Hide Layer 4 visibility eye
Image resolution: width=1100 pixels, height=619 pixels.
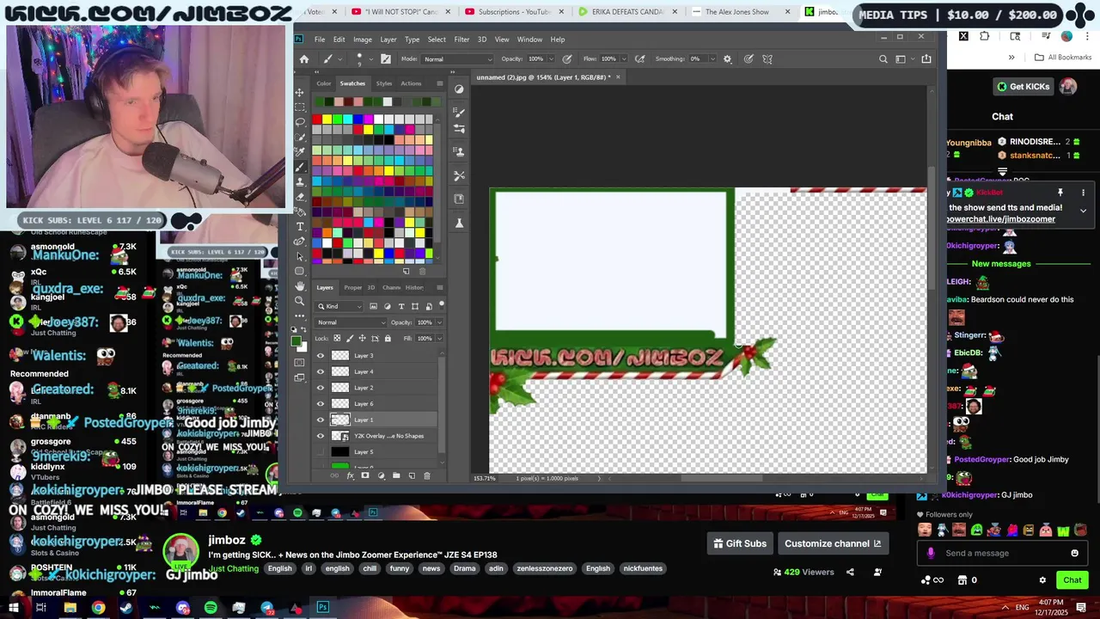click(321, 371)
